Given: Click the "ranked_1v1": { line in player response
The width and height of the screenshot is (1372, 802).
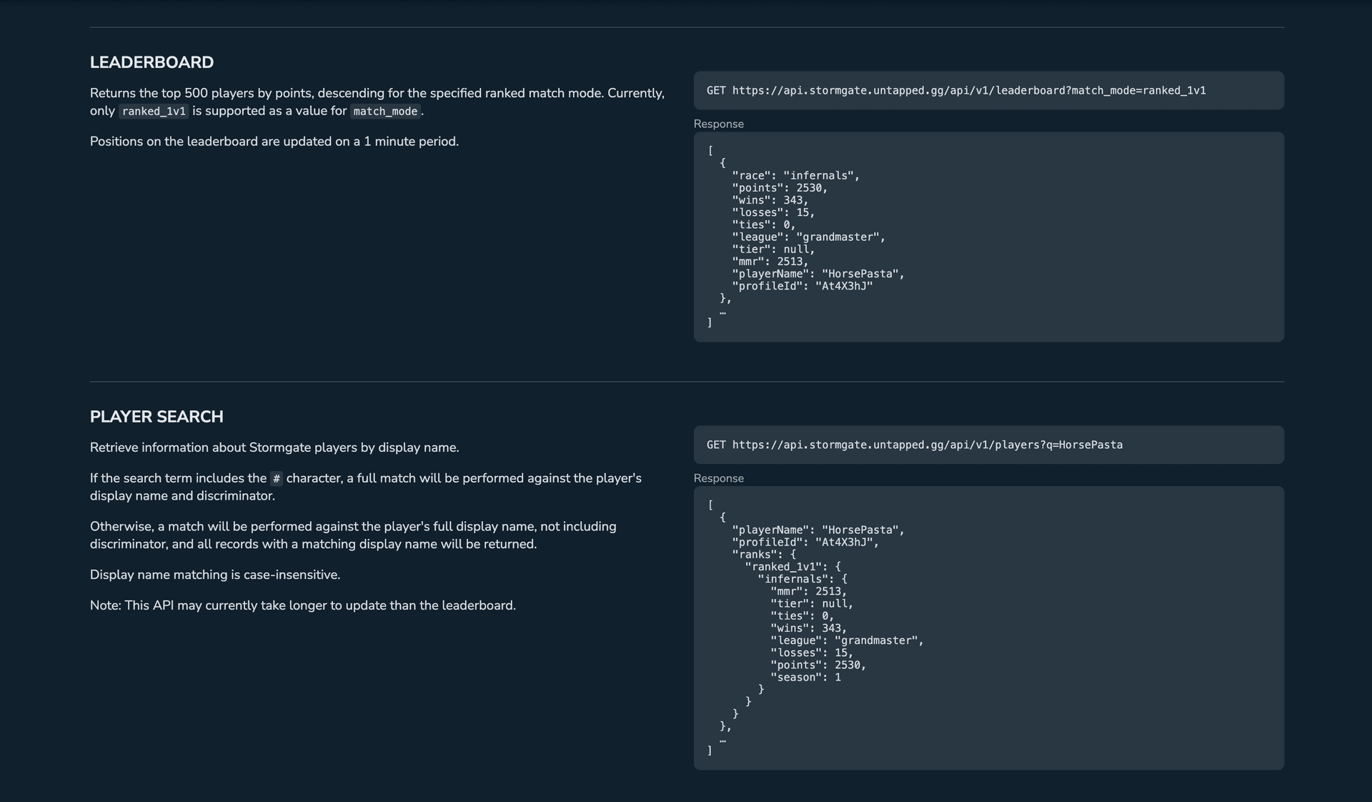Looking at the screenshot, I should [x=792, y=567].
